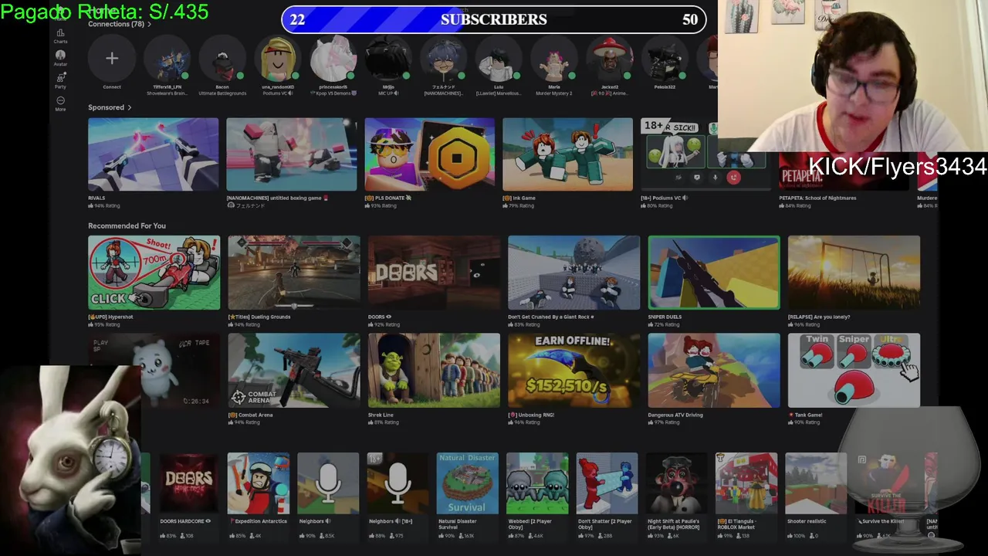Open the Shooter realistic game tile

816,483
